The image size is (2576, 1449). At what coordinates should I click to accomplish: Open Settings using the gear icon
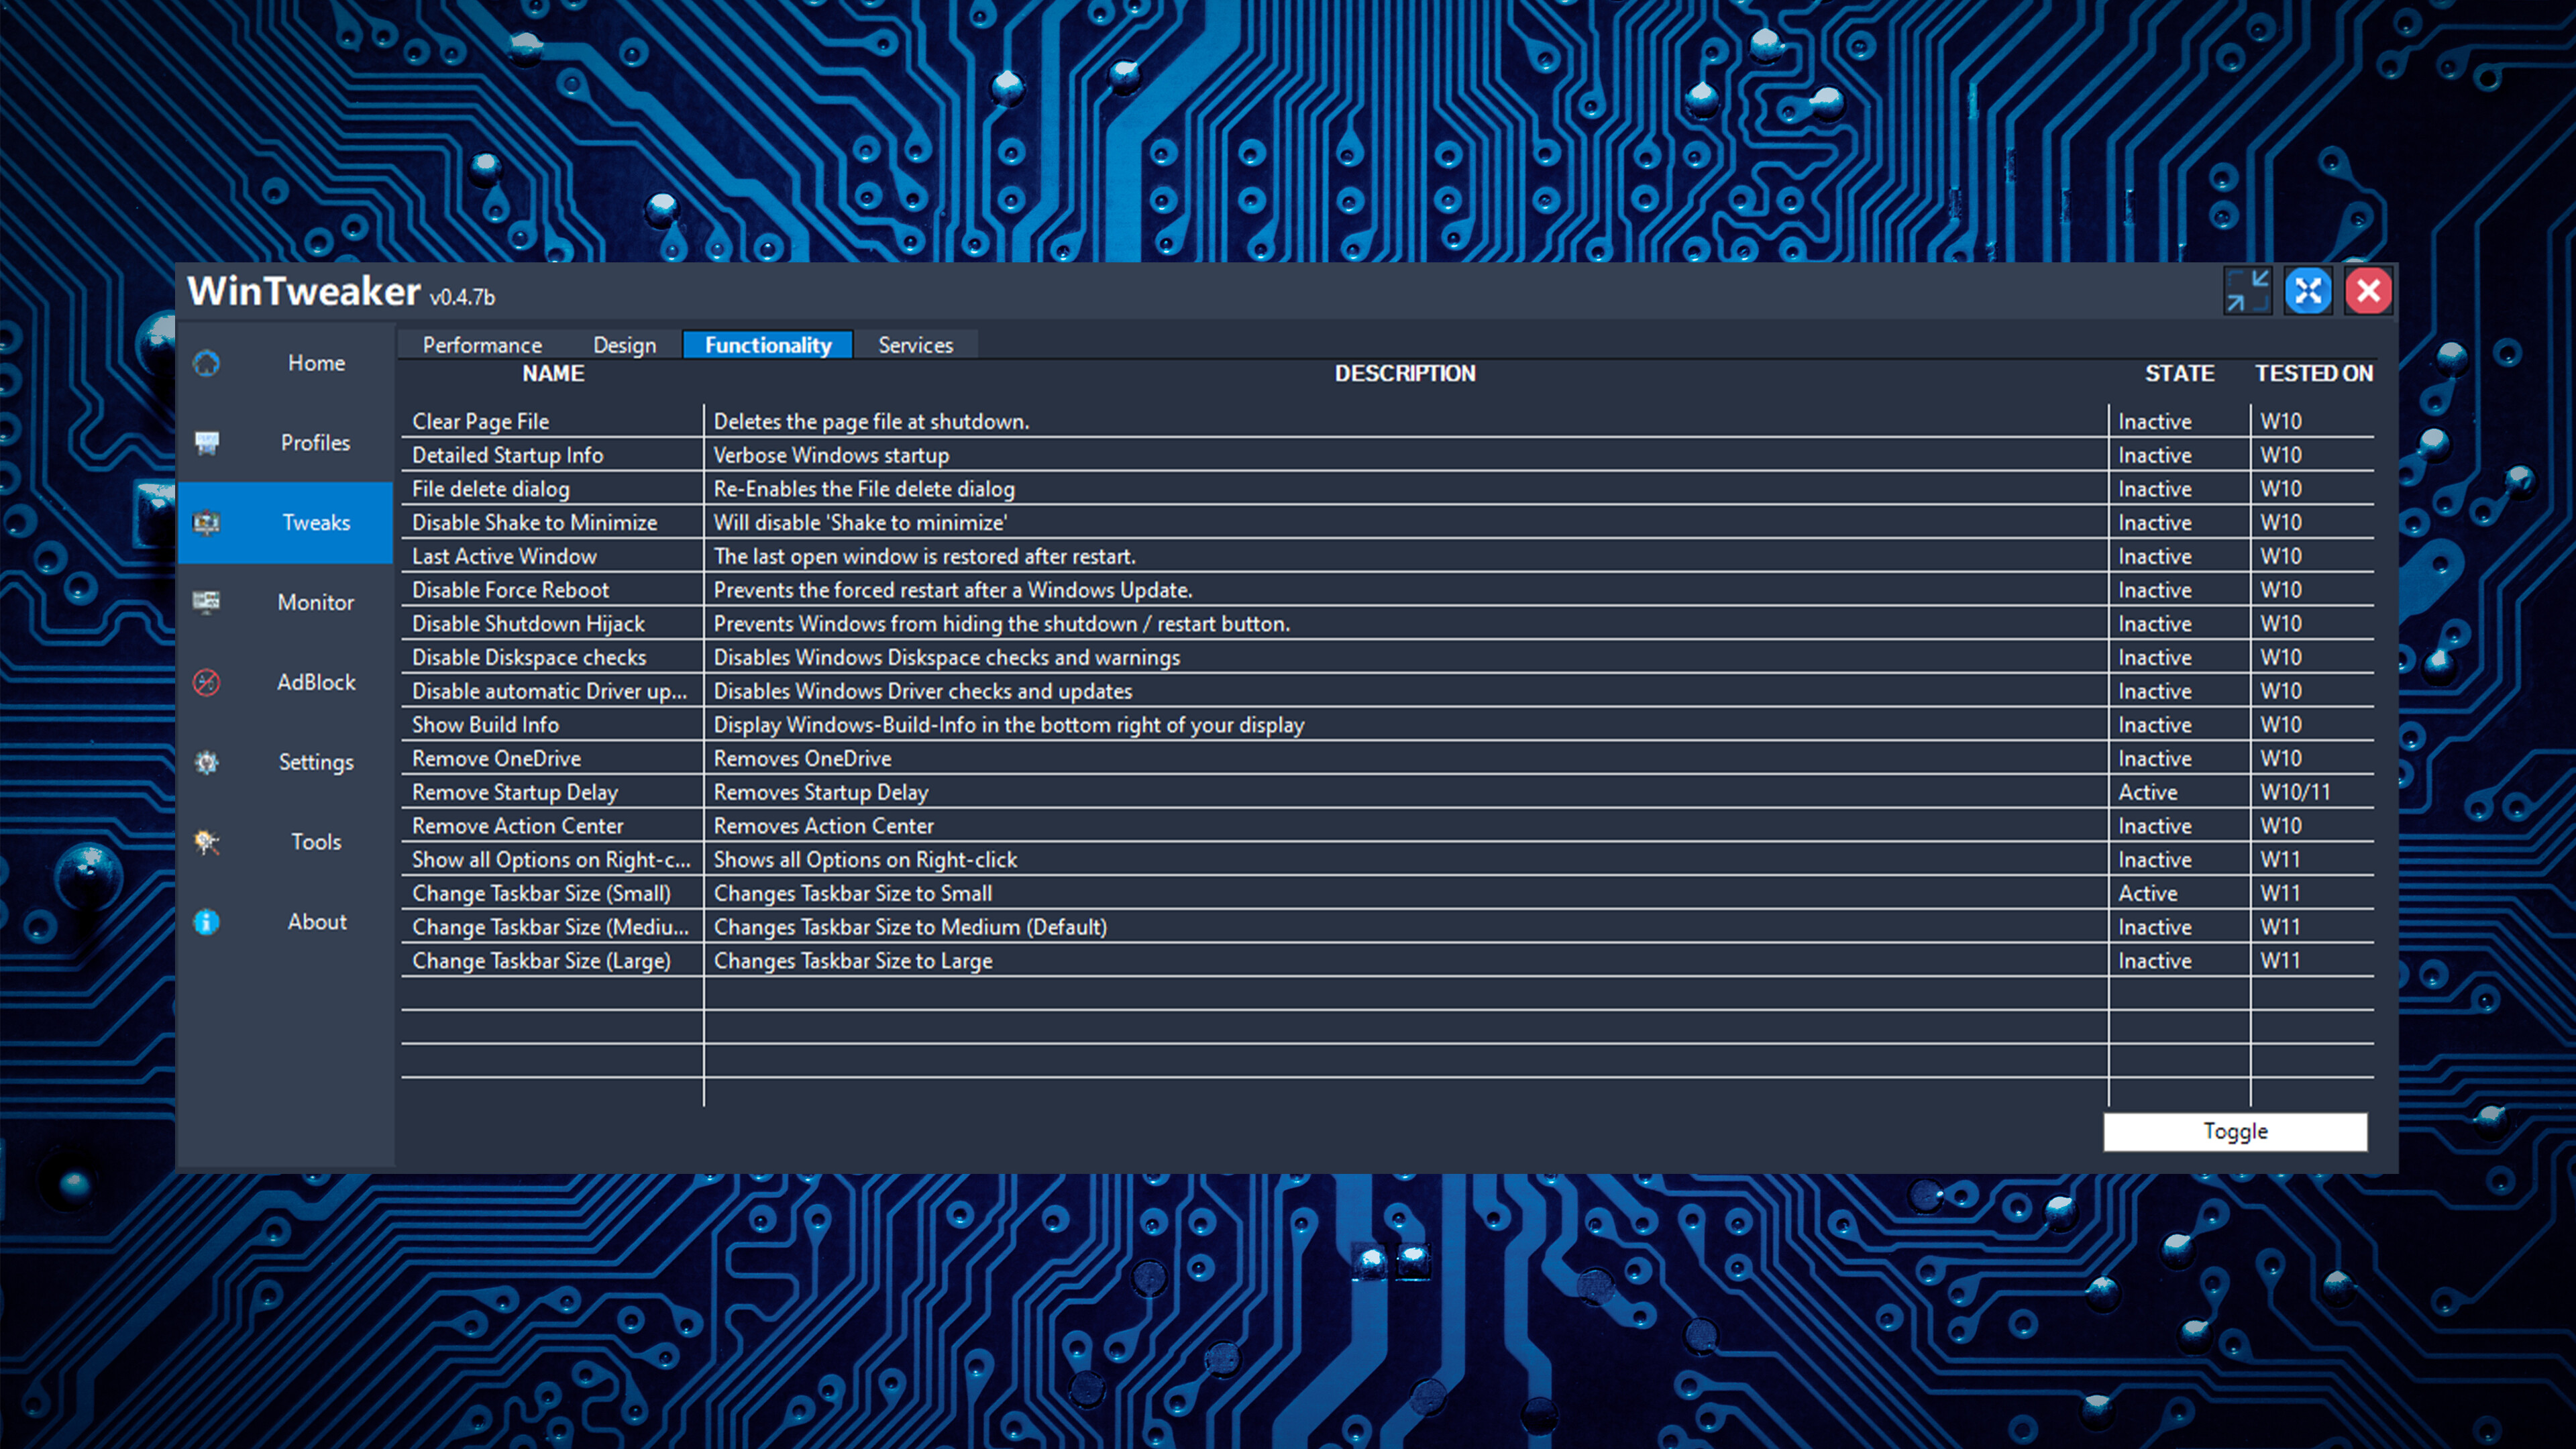pos(206,762)
